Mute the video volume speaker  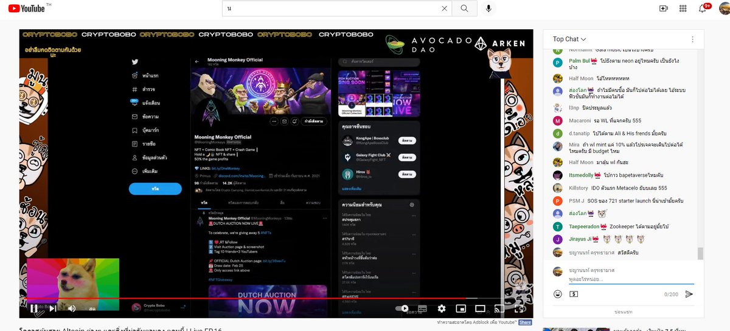point(72,309)
